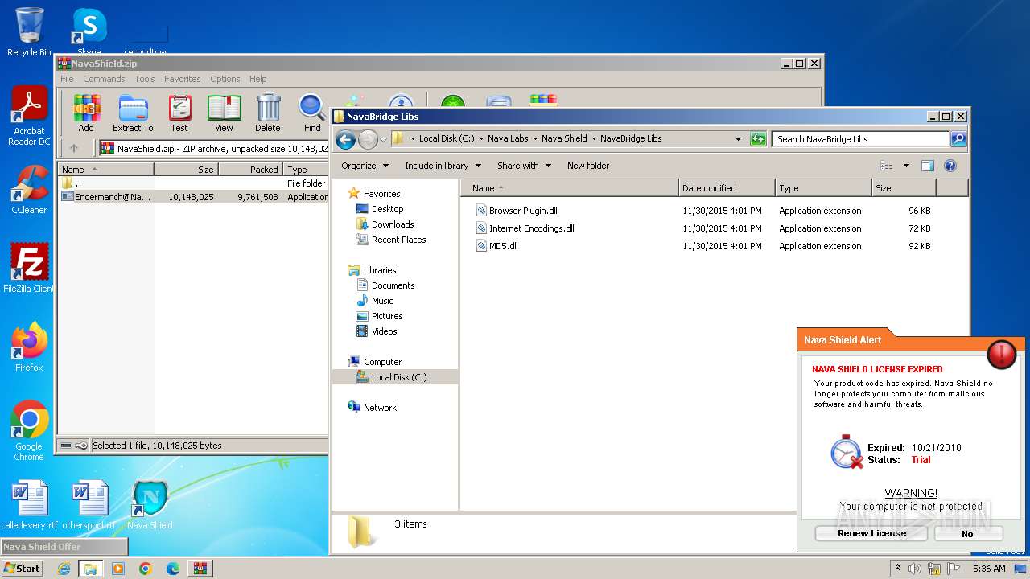Click the Start button
Screen dimensions: 1030x579
[23, 569]
